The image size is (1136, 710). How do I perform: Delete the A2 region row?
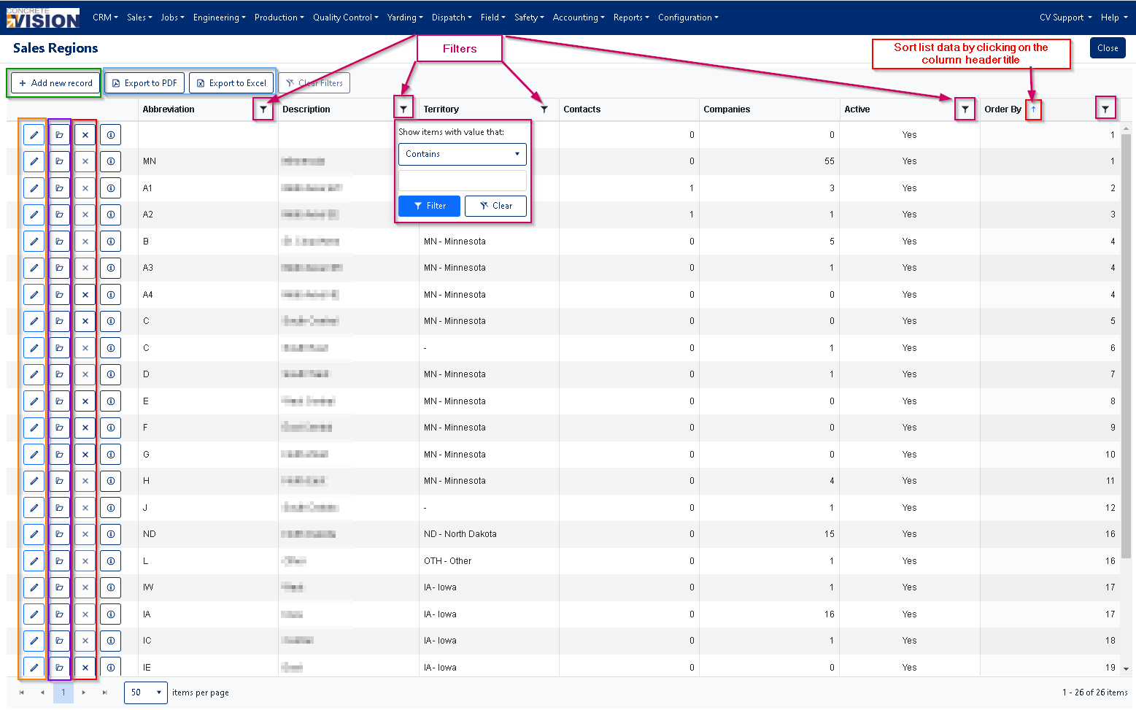tap(85, 215)
